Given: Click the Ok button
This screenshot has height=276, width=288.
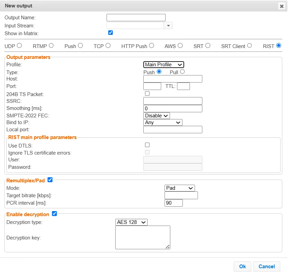Looking at the screenshot, I should point(242,267).
